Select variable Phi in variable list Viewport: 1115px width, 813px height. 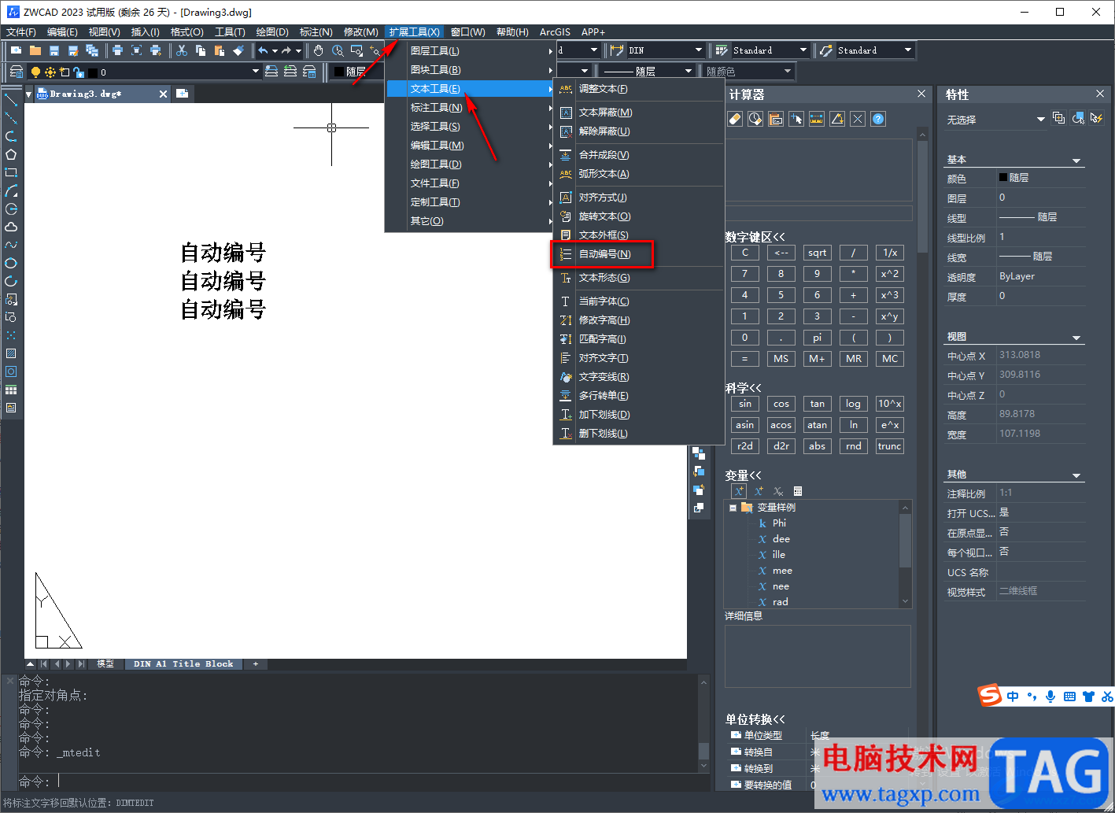click(x=779, y=523)
